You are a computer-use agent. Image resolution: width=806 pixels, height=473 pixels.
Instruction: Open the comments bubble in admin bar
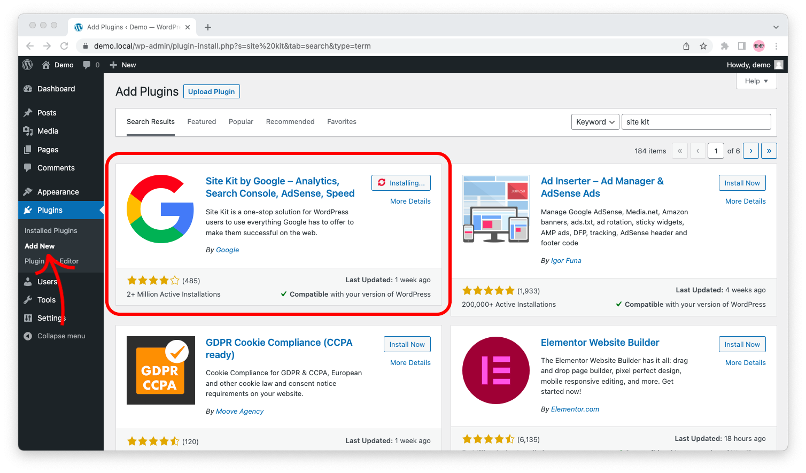pyautogui.click(x=91, y=65)
